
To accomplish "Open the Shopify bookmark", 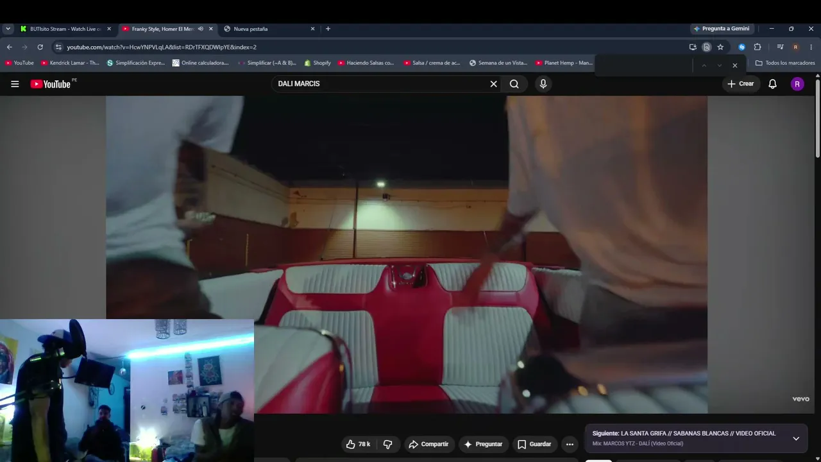I will point(317,63).
